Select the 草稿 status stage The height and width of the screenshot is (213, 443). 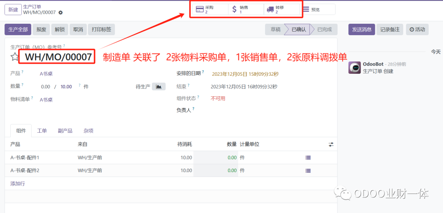point(276,29)
